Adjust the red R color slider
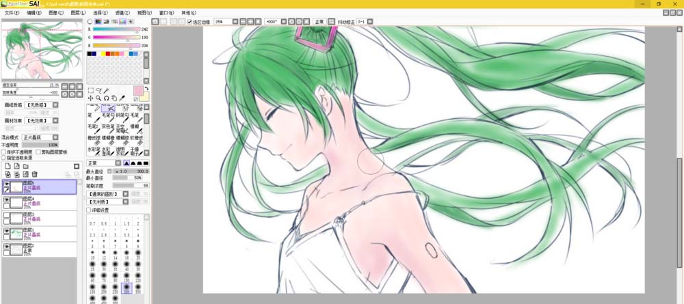Image resolution: width=684 pixels, height=304 pixels. coord(116,29)
